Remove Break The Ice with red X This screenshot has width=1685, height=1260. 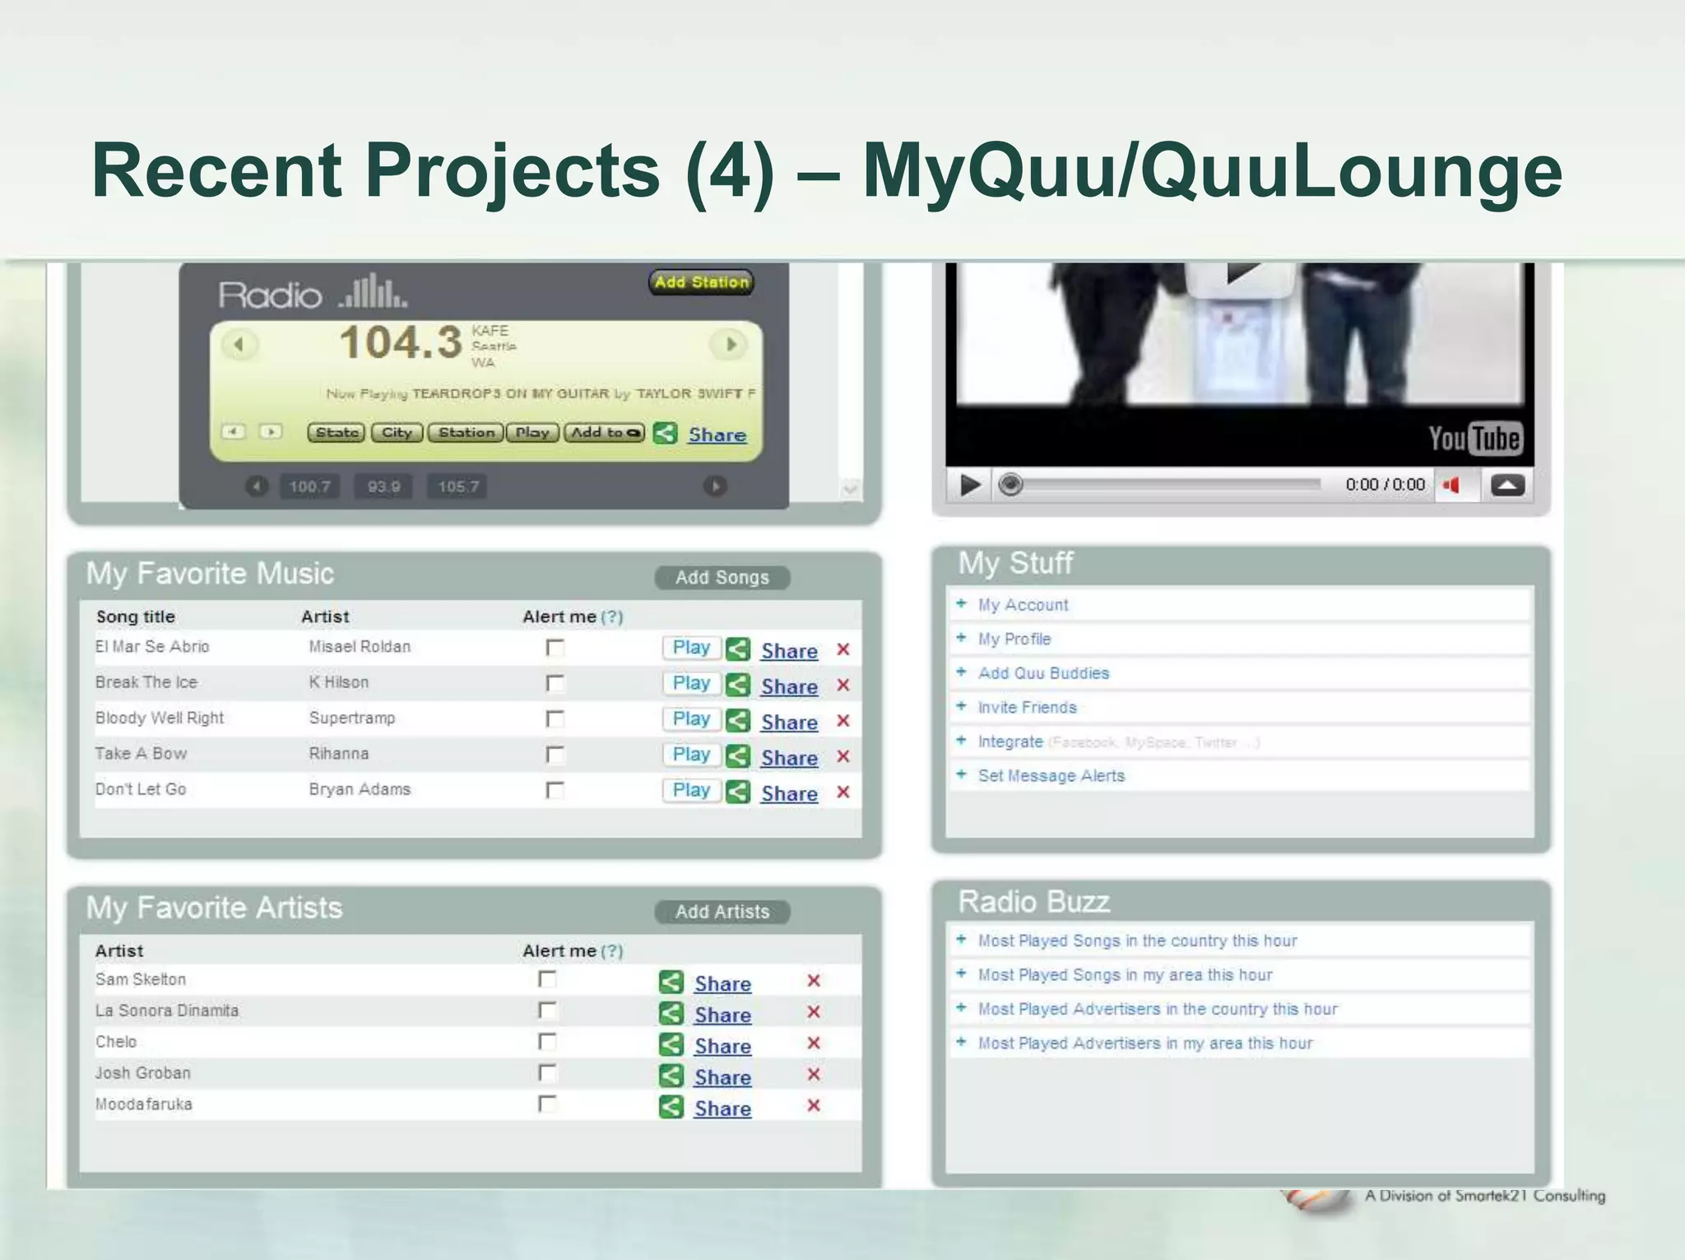[x=842, y=685]
